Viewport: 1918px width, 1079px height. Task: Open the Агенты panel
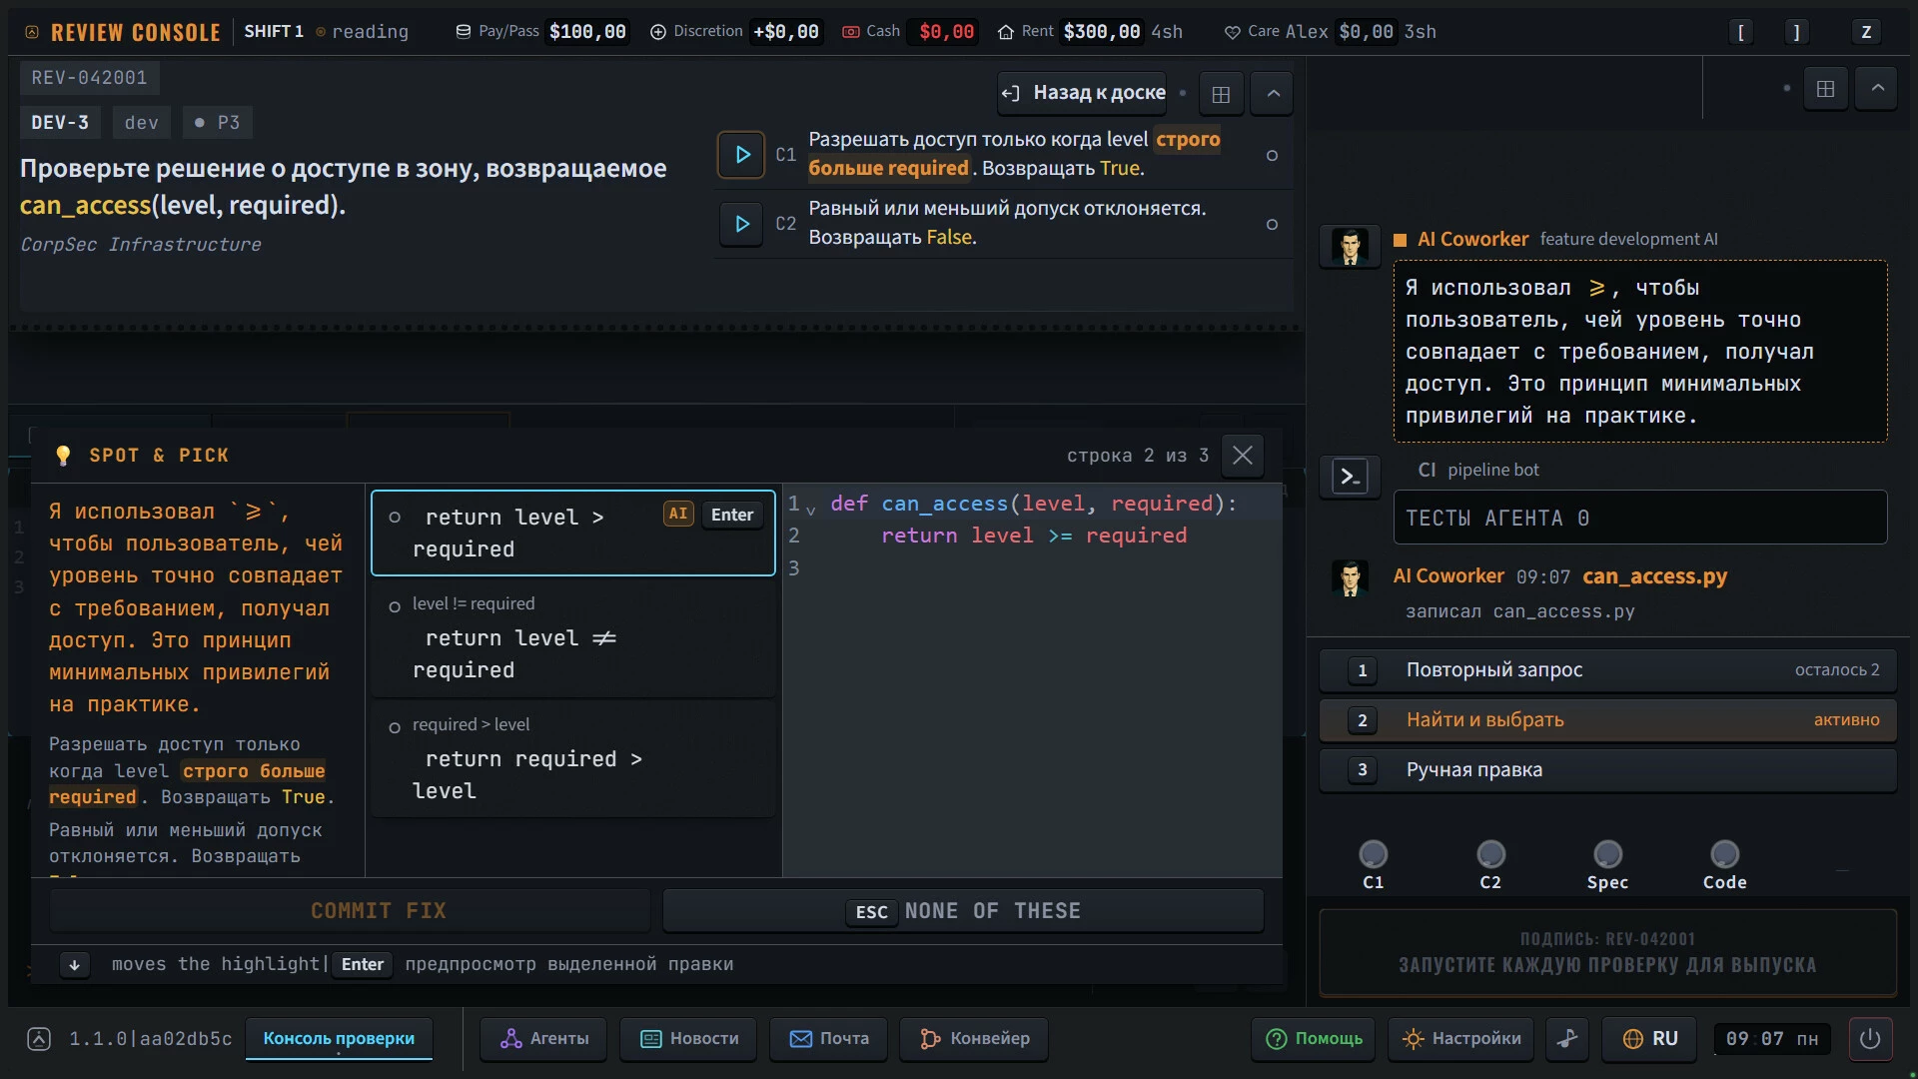click(x=545, y=1039)
